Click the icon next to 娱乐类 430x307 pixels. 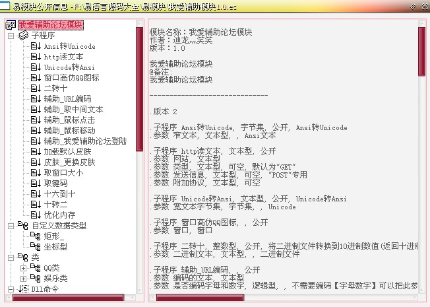click(36, 278)
